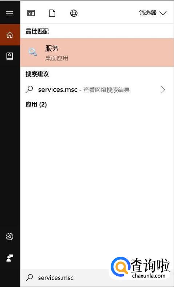Viewport: 174px width, 287px height.
Task: Click the feedback person icon
Action: (x=9, y=258)
